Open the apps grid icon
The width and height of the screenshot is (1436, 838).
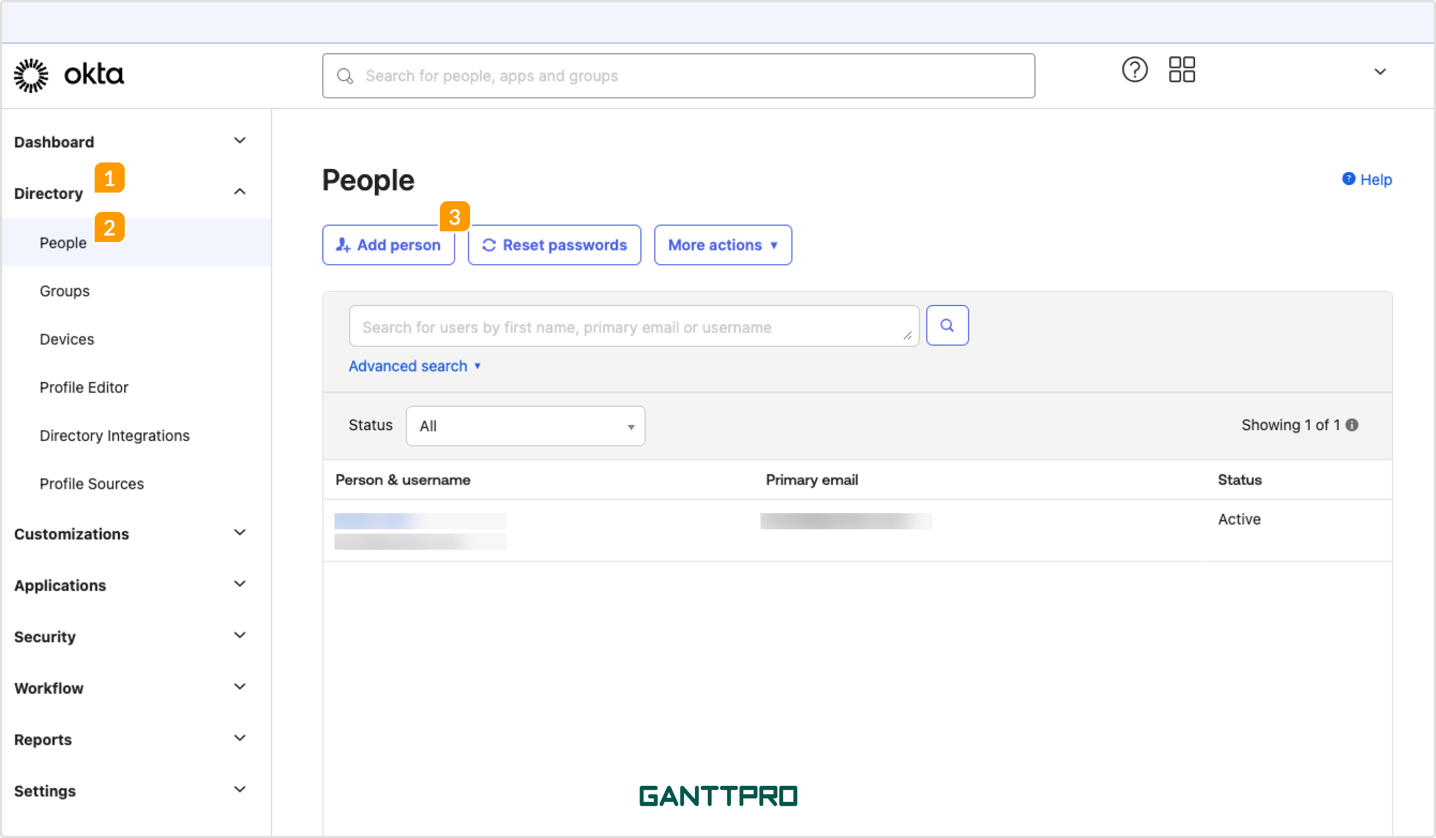pos(1182,69)
